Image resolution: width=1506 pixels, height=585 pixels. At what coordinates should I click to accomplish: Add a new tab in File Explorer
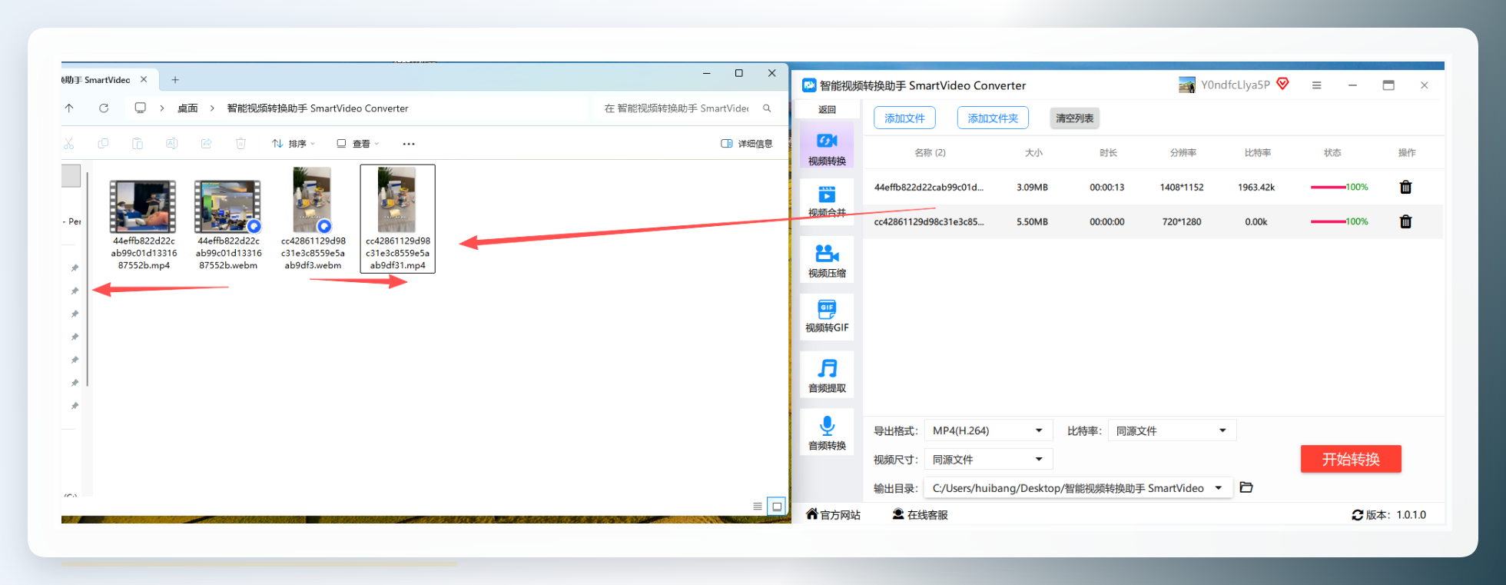click(175, 80)
